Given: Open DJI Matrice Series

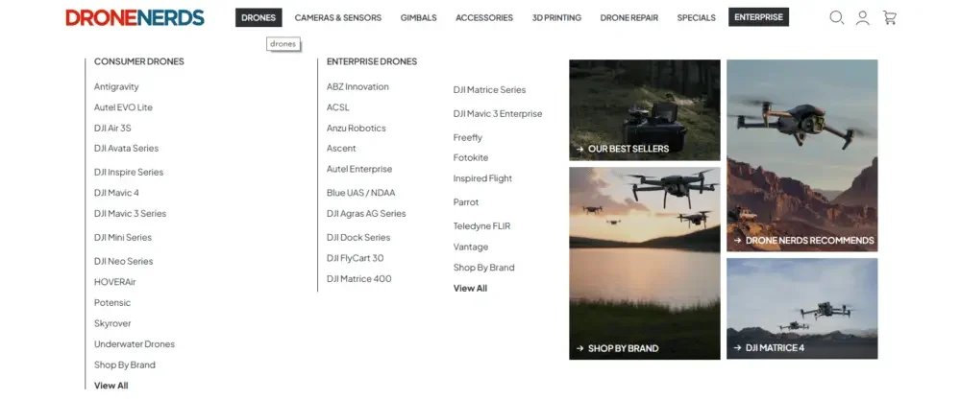Looking at the screenshot, I should pos(490,90).
